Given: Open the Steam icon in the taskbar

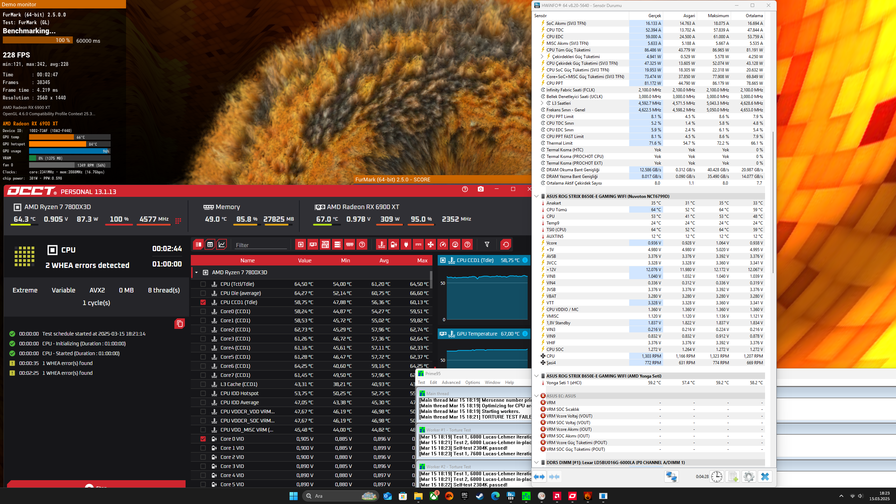Looking at the screenshot, I should tap(480, 496).
